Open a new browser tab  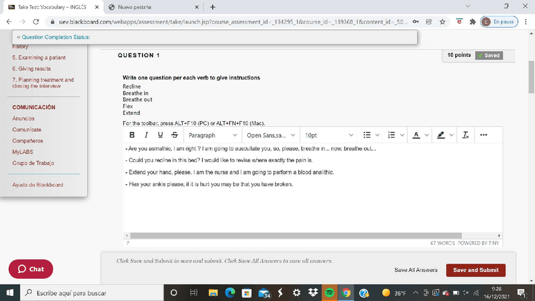coord(213,7)
